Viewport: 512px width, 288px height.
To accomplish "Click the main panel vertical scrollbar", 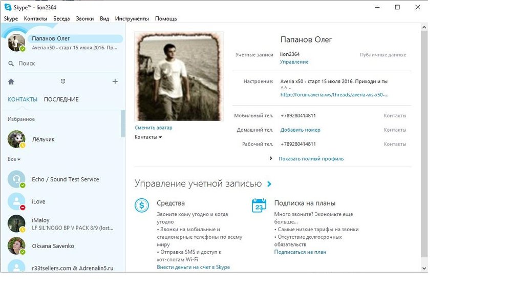I will coord(423,143).
